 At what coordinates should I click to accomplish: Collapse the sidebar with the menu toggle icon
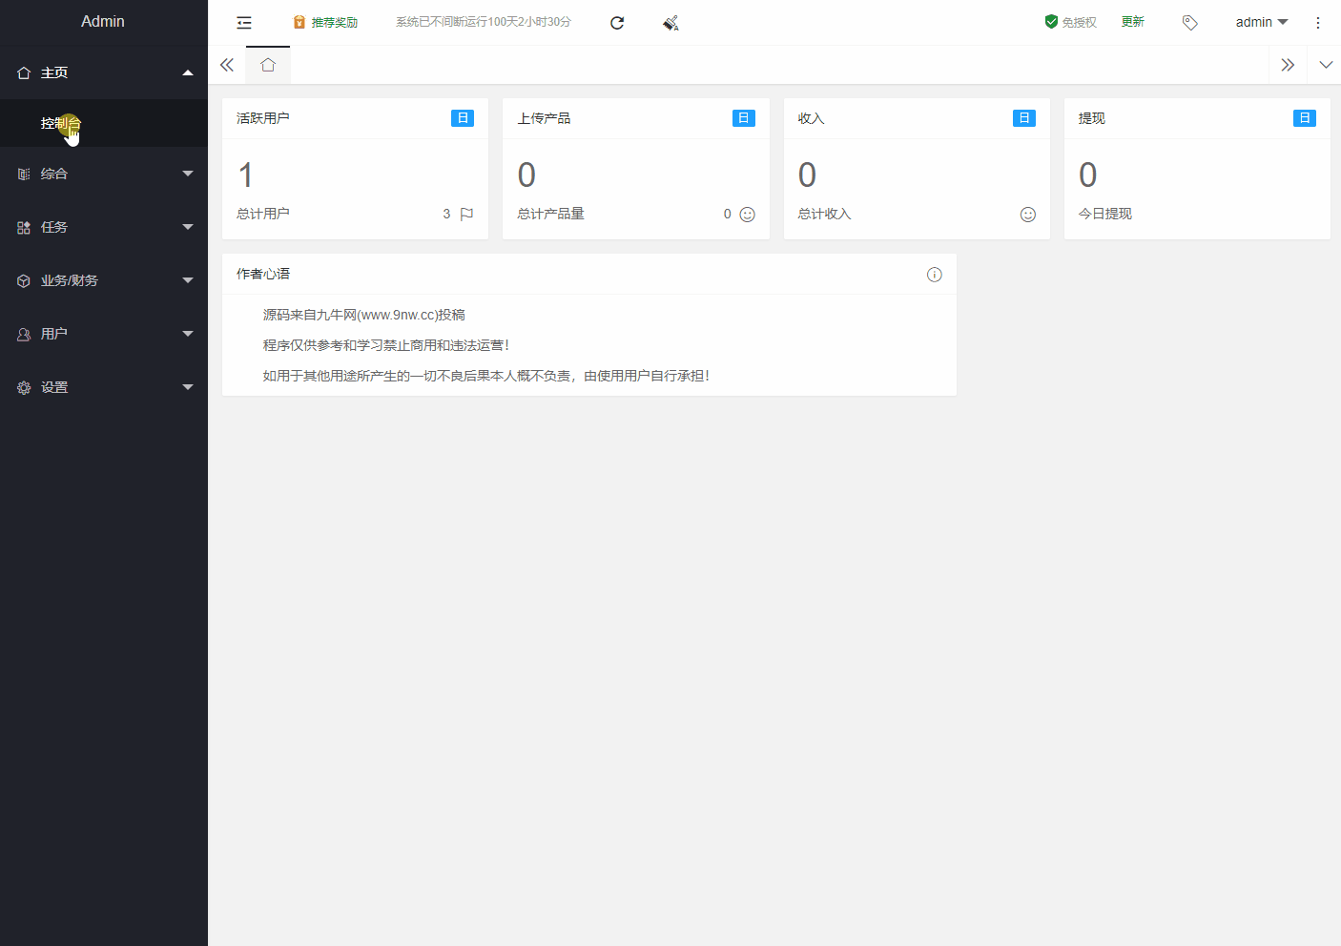(x=244, y=23)
